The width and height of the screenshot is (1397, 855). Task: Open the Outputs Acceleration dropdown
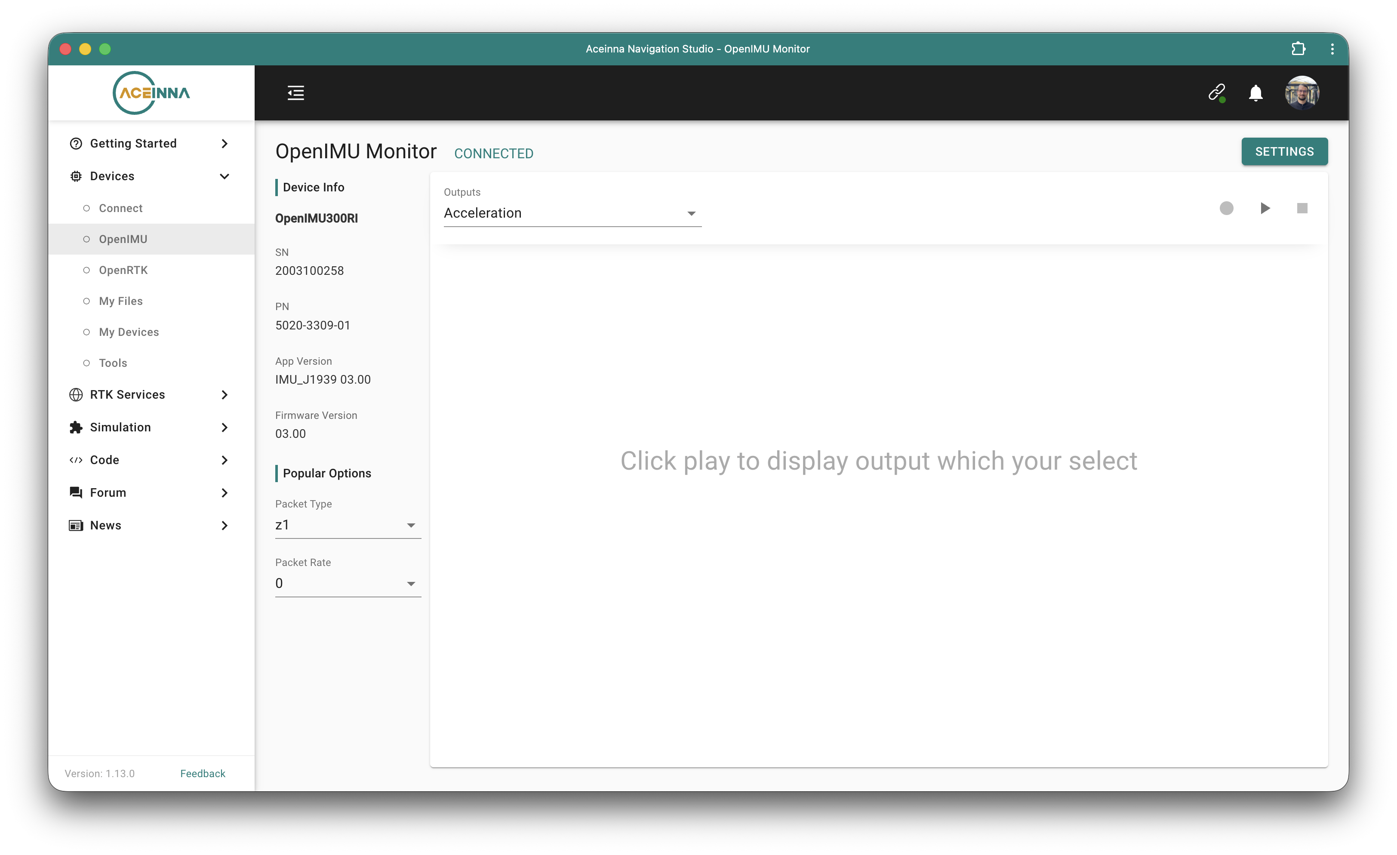tap(572, 213)
